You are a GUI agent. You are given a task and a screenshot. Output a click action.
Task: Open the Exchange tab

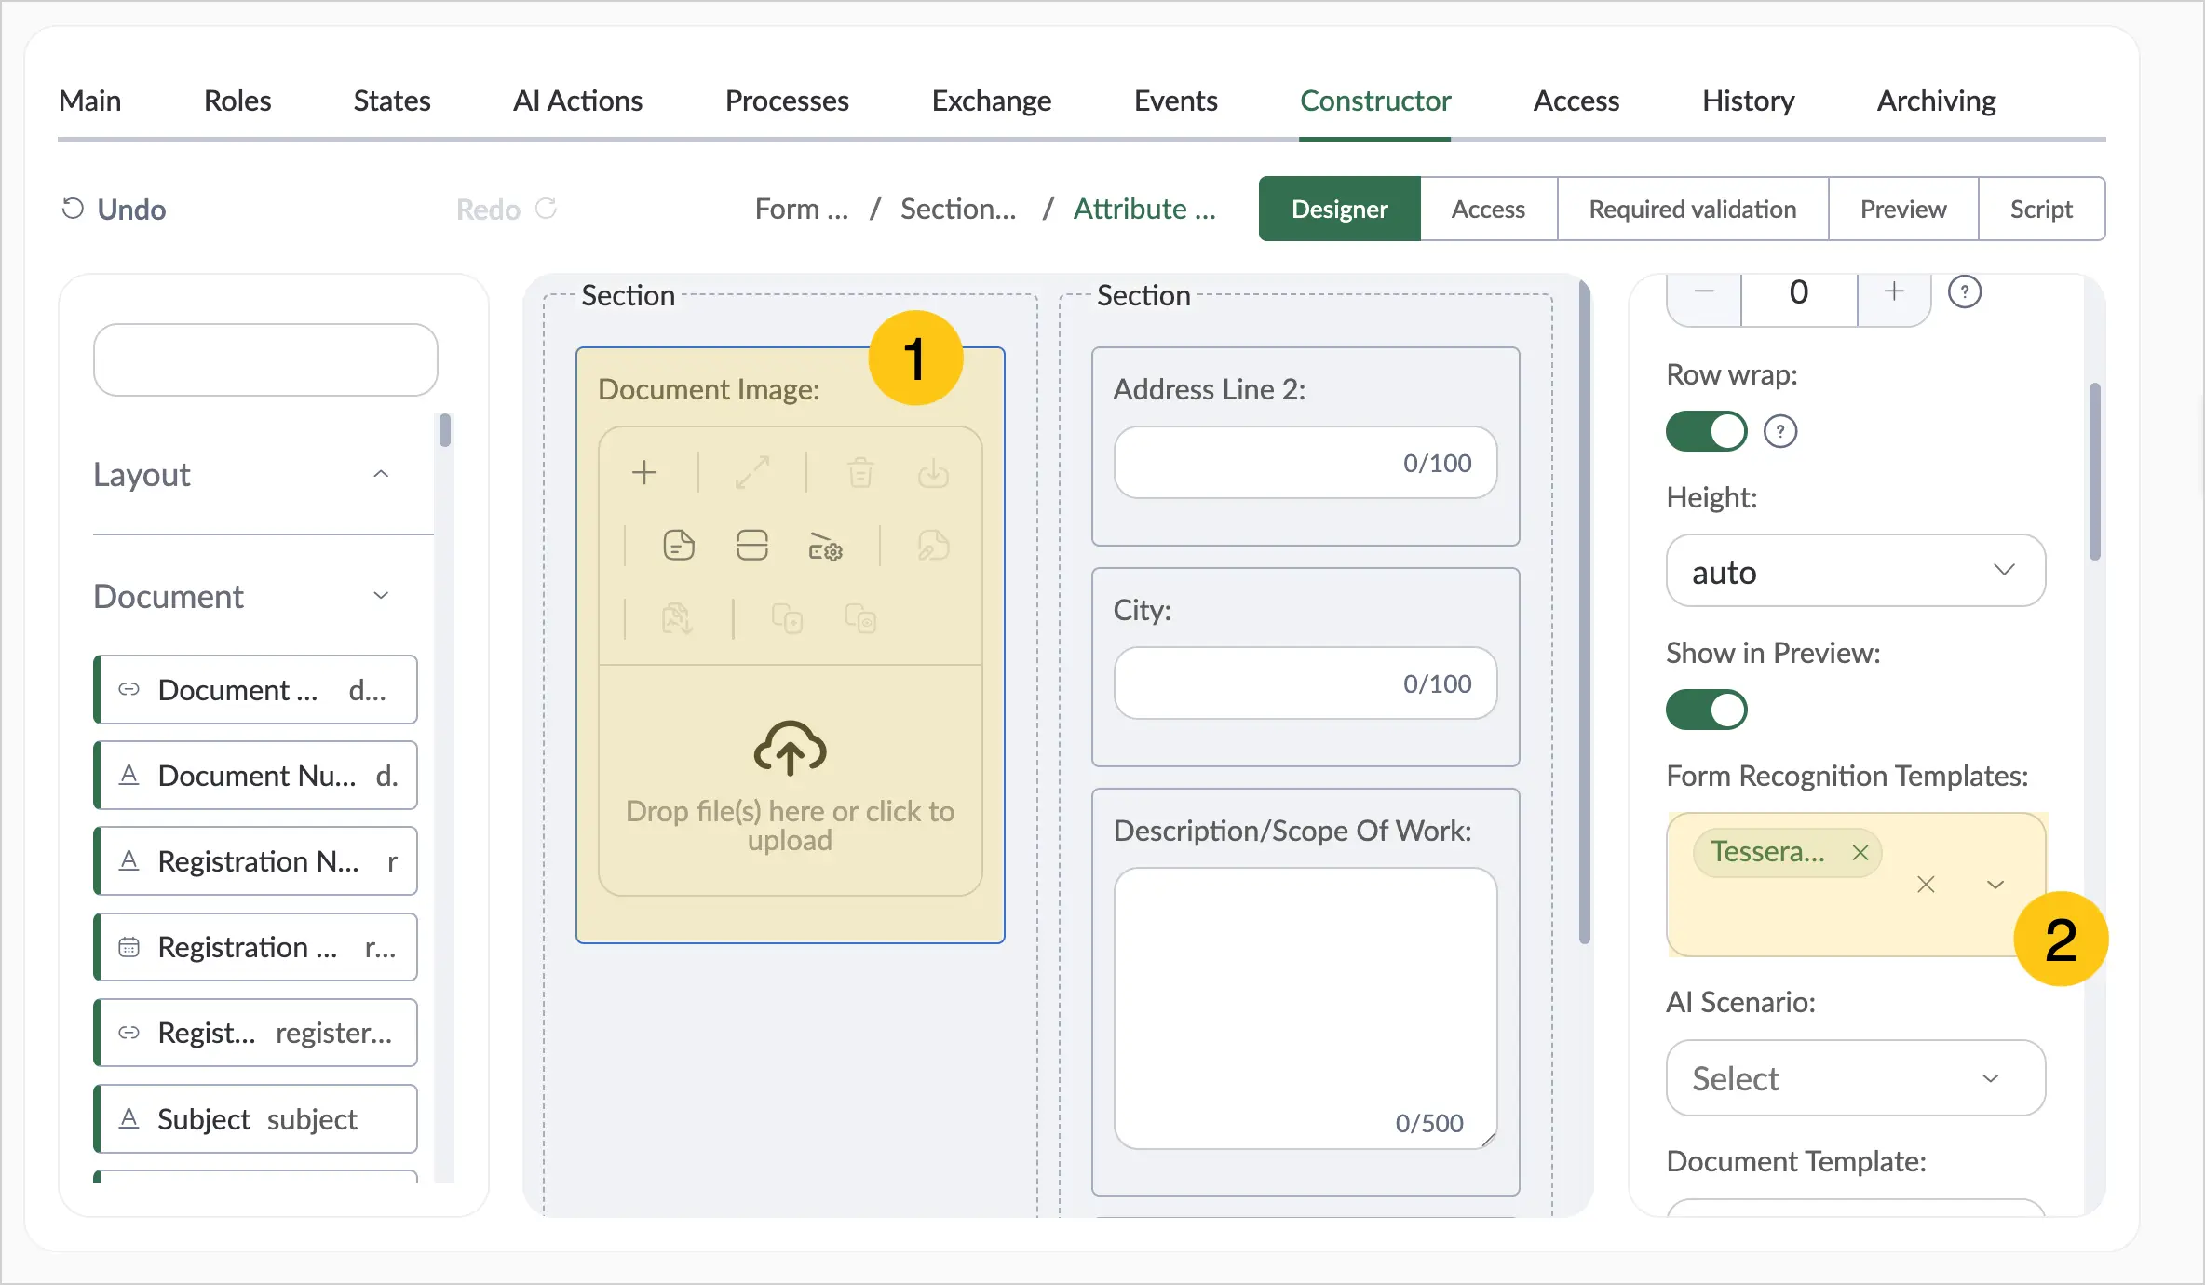992,101
